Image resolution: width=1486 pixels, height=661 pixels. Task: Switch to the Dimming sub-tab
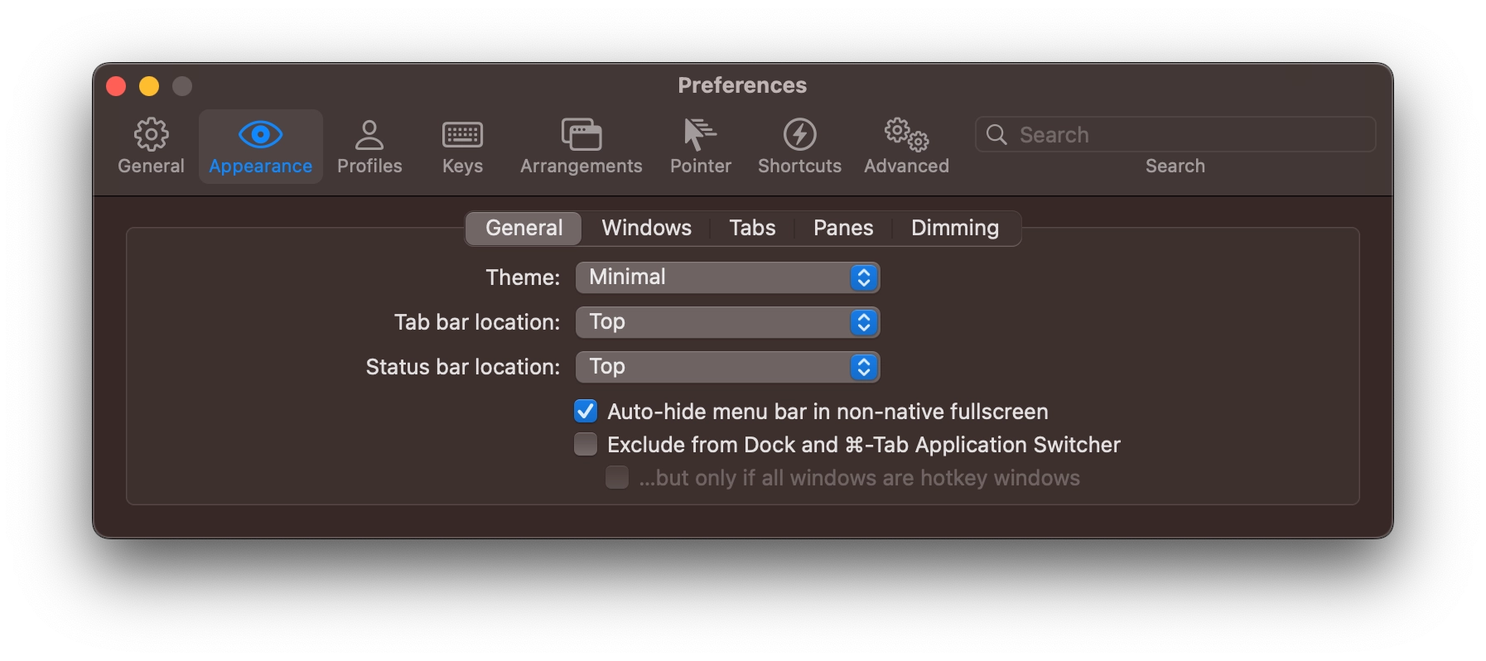coord(955,228)
